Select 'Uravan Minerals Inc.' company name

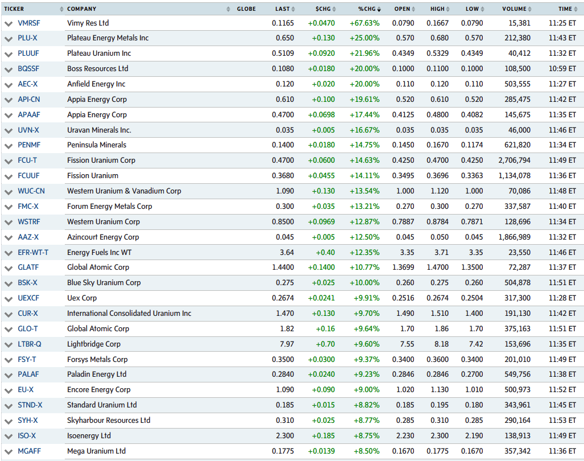(99, 130)
